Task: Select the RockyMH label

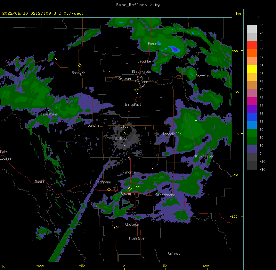Action: (78, 73)
